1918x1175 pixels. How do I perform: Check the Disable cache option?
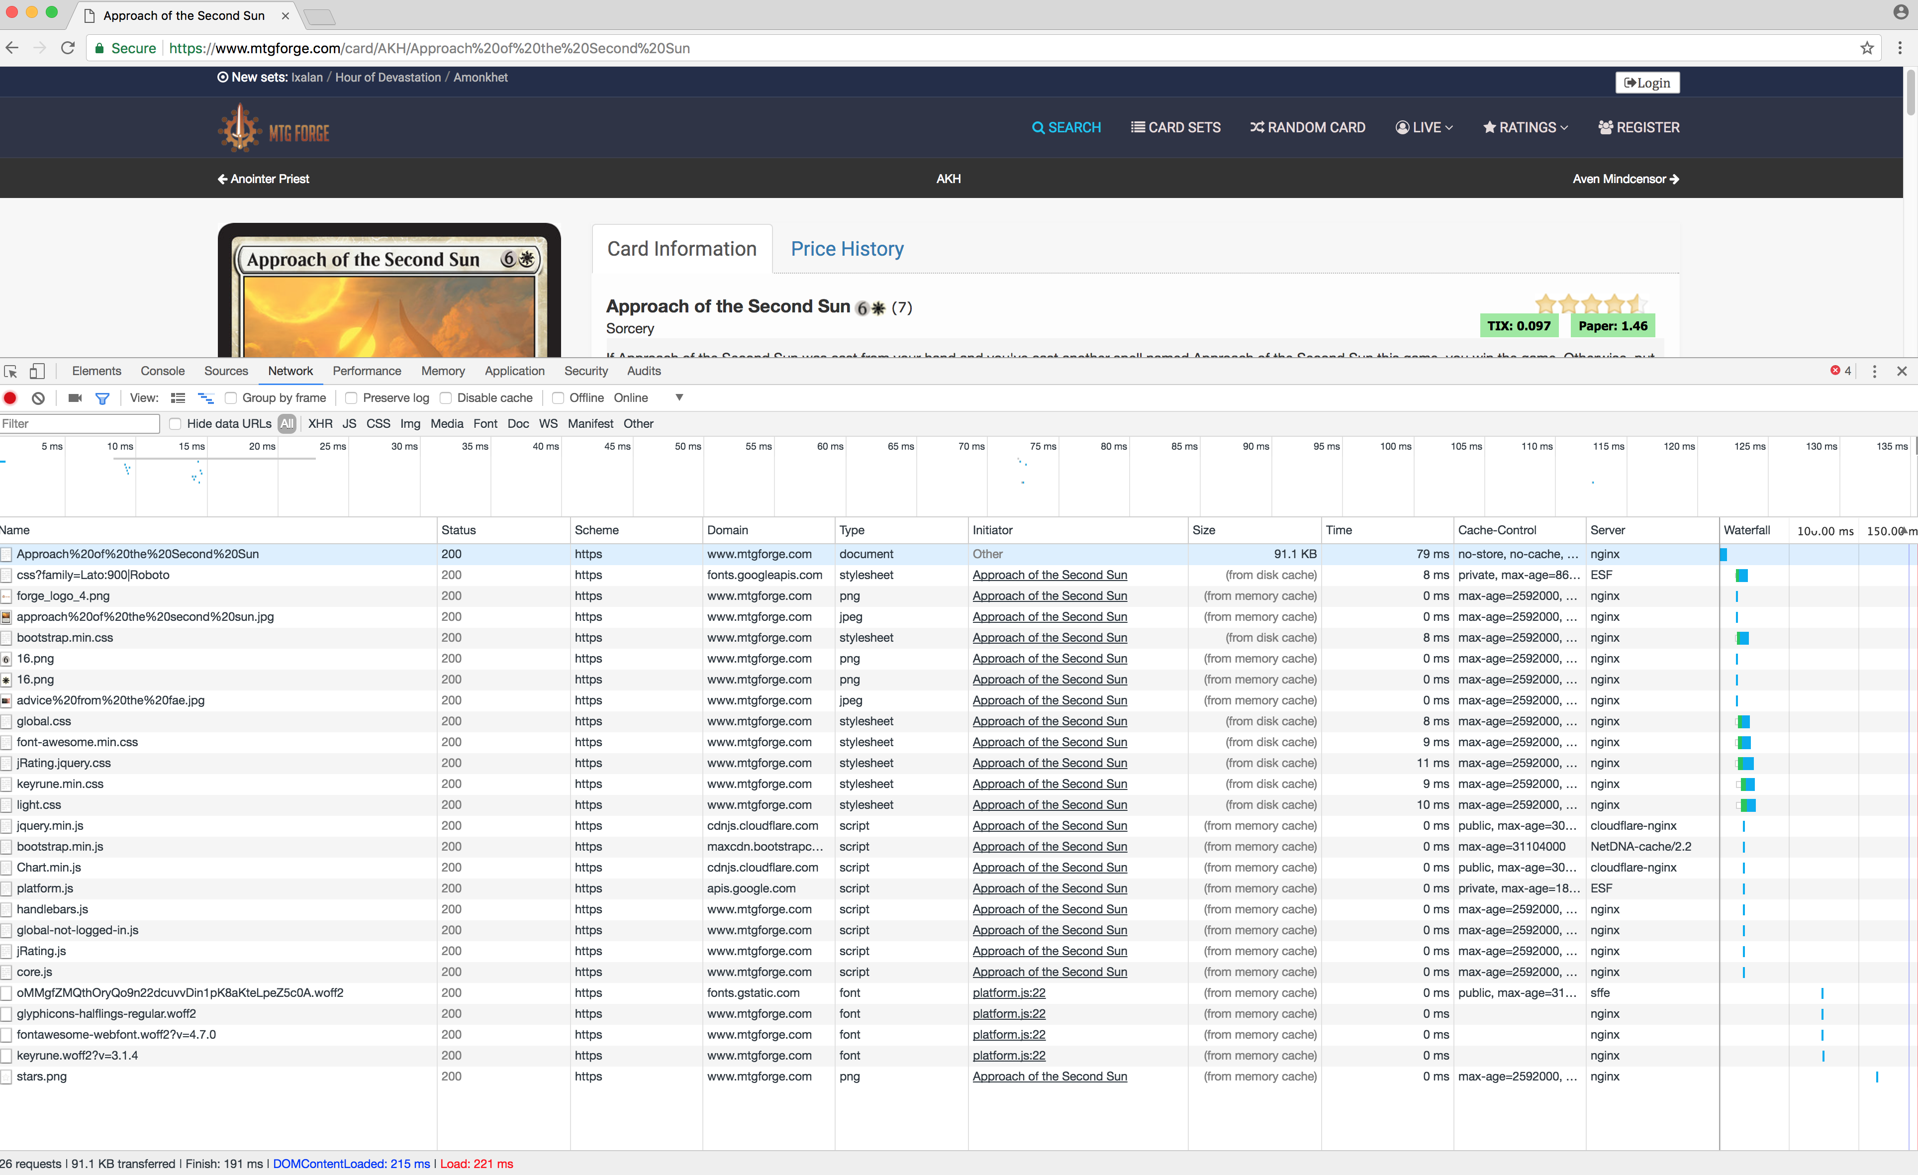coord(446,398)
